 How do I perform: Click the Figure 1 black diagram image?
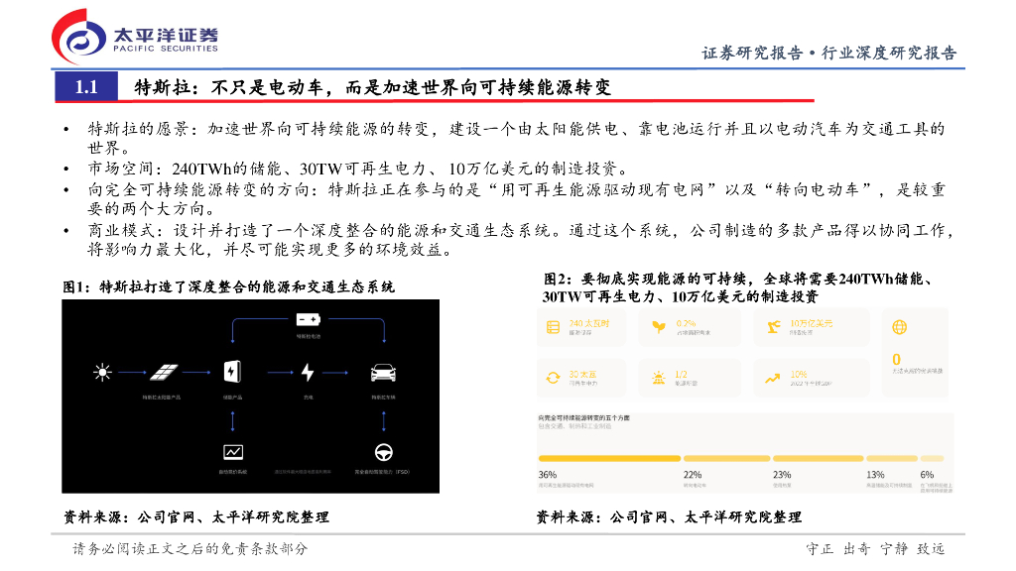(251, 397)
